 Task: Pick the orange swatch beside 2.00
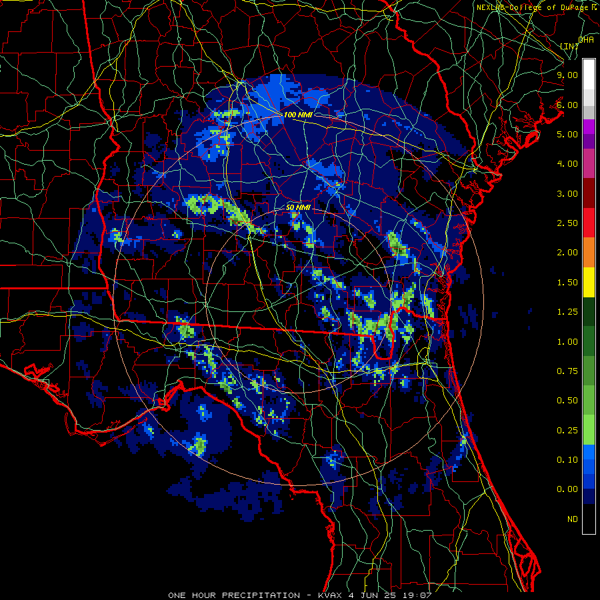[589, 253]
